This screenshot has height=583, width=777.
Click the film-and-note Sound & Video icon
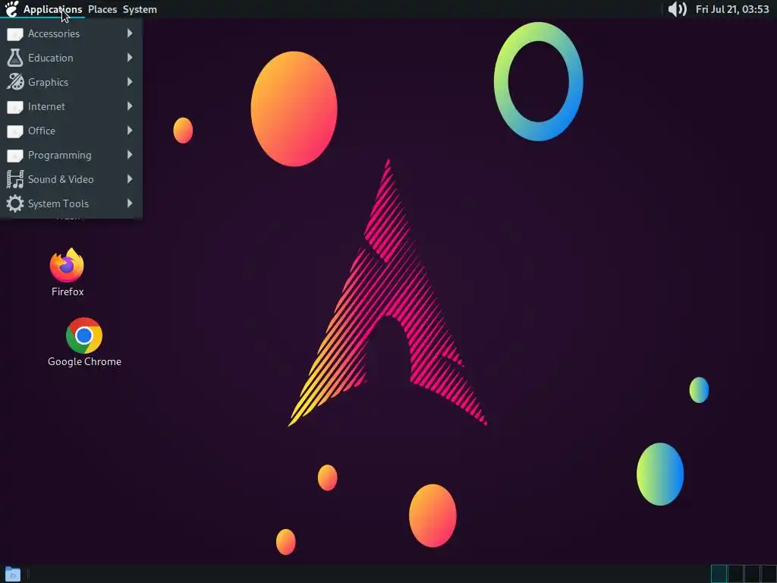(x=15, y=179)
